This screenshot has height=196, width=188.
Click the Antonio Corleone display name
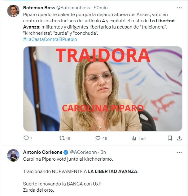coord(43,152)
